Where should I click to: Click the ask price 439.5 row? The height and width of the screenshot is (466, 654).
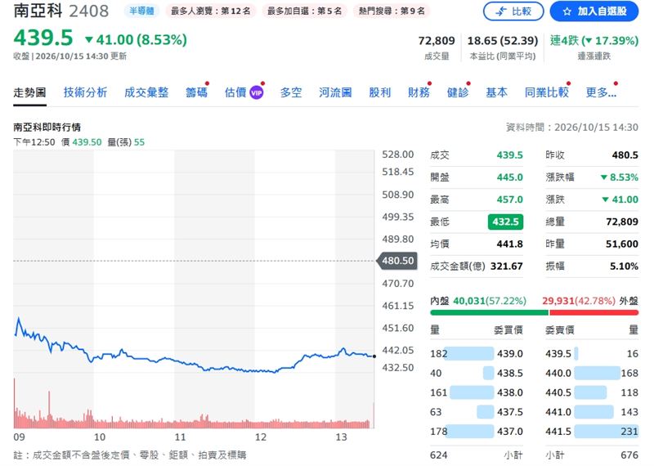pyautogui.click(x=592, y=354)
